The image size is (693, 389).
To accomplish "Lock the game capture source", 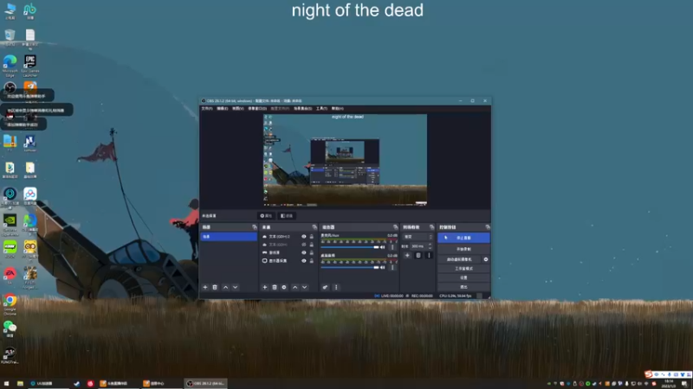I will click(311, 252).
